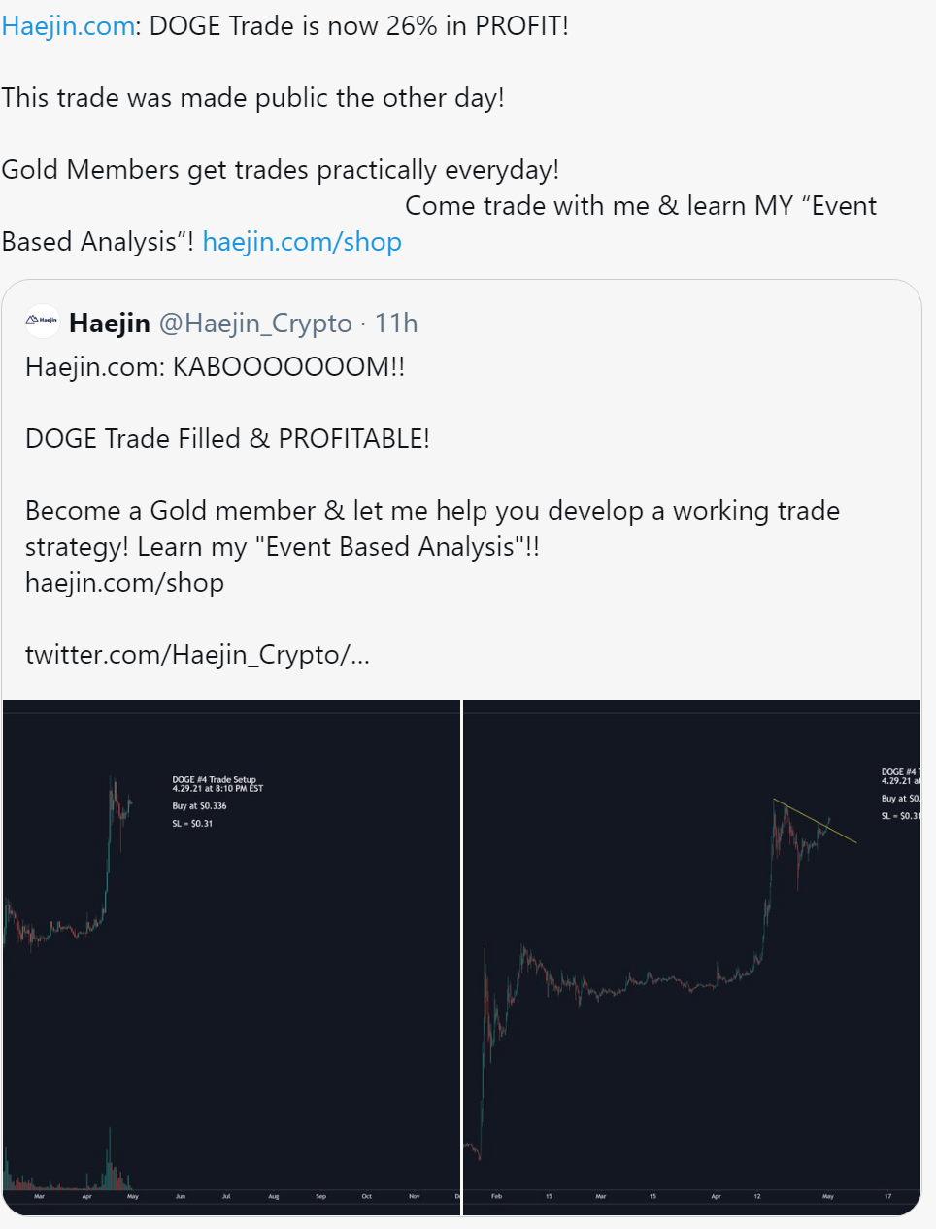The width and height of the screenshot is (936, 1229).
Task: Click the yellow trendline on right chart
Action: [x=815, y=821]
